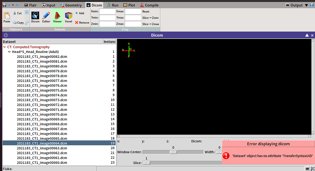Screen dimensions: 315x171
Task: Collapse the CT: Computed Tomography tree node
Action: pos(5,47)
